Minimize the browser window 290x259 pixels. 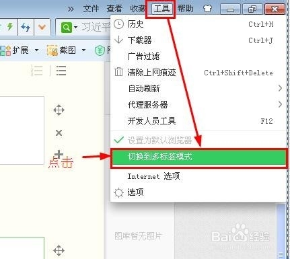230,9
